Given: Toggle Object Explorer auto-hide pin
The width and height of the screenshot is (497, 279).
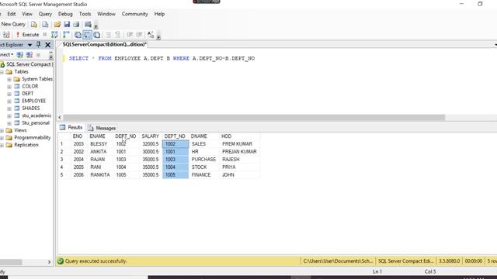Looking at the screenshot, I should [39, 45].
